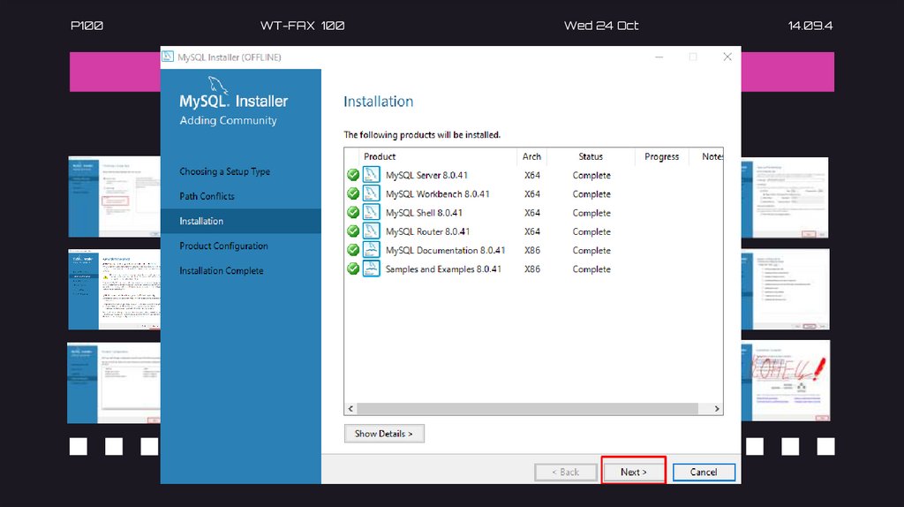The image size is (904, 507).
Task: Select the Path Conflicts step
Action: coord(207,196)
